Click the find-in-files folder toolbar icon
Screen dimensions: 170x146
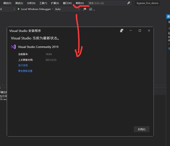coord(85,9)
